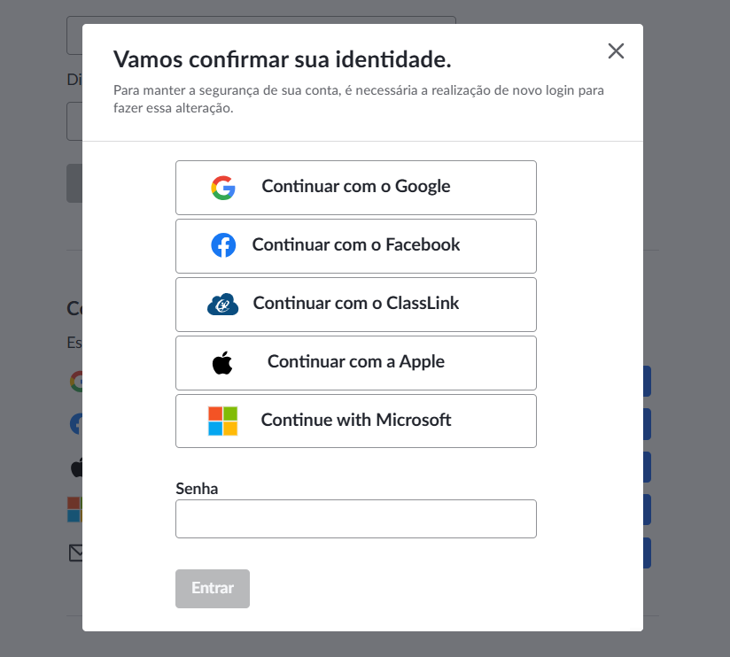Click the Senha field label

tap(197, 489)
